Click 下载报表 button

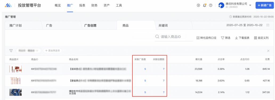coord(242,38)
